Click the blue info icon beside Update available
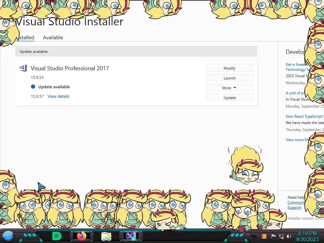This screenshot has height=243, width=324. (33, 87)
